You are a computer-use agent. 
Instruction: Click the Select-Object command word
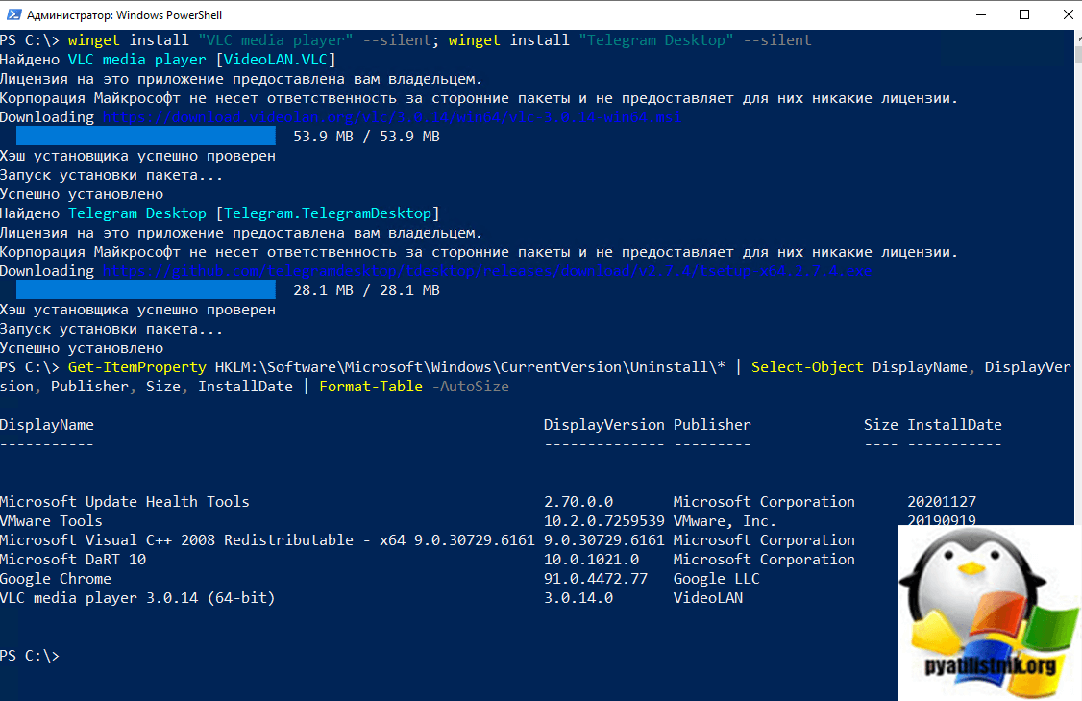(806, 367)
